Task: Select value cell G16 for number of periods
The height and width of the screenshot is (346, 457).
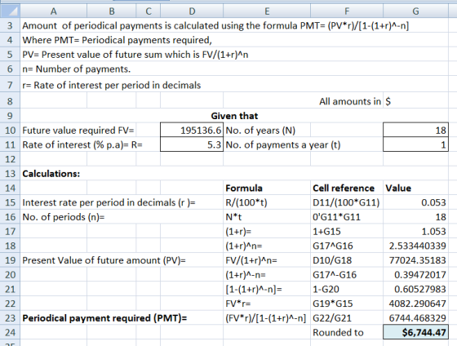Action: pos(415,217)
